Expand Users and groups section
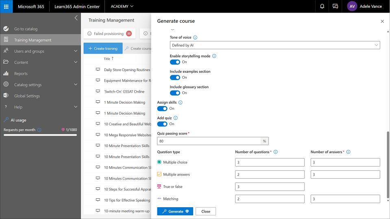Viewport: 390px width, 219px height. coord(76,51)
